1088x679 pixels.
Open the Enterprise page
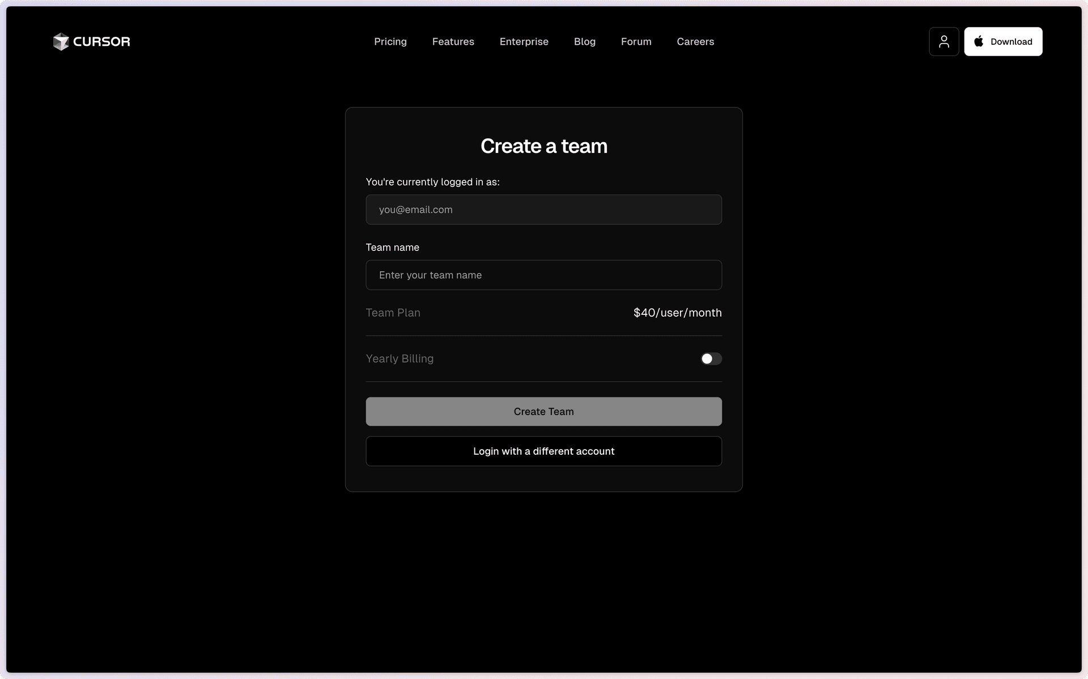(x=524, y=41)
